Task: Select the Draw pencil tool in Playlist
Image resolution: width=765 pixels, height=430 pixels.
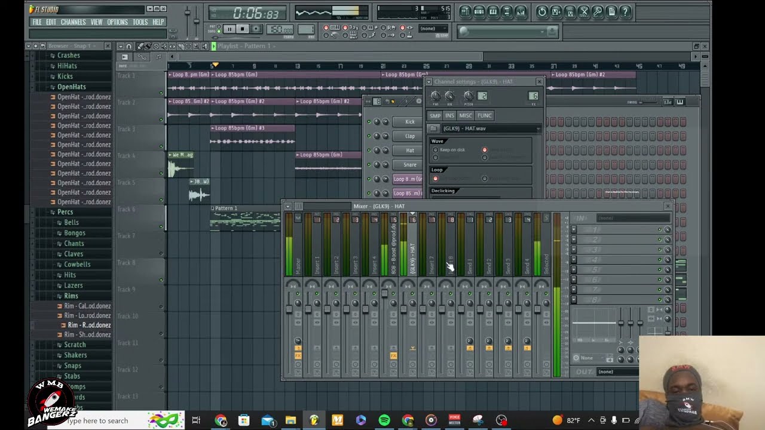Action: click(x=140, y=47)
